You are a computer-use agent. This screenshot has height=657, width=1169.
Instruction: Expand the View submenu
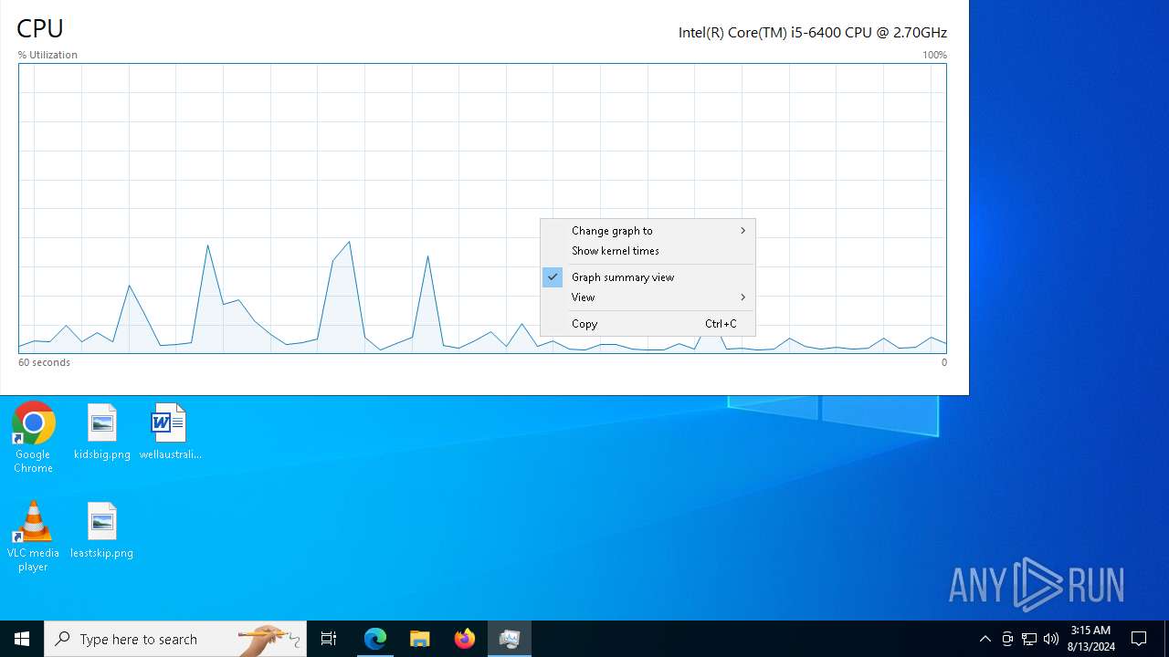coord(648,297)
